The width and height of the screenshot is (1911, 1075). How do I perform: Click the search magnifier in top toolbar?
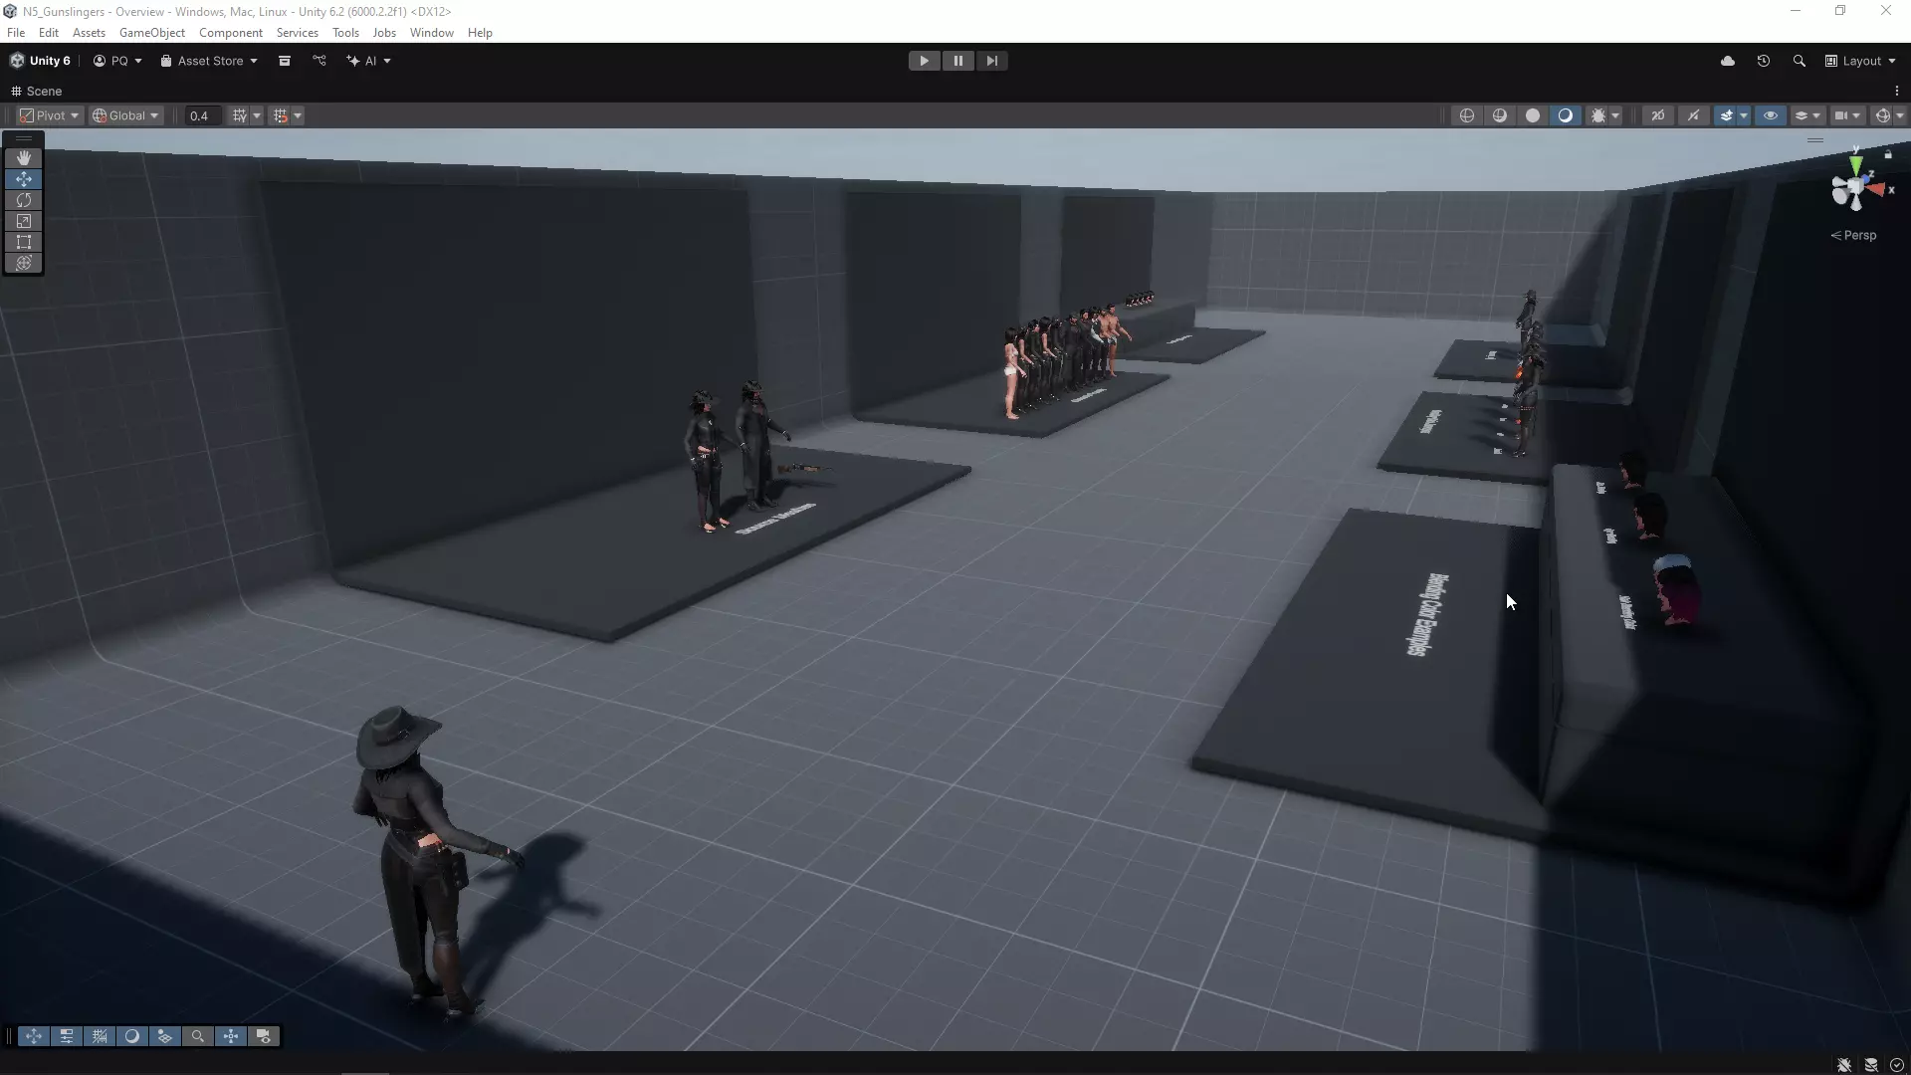tap(1799, 61)
